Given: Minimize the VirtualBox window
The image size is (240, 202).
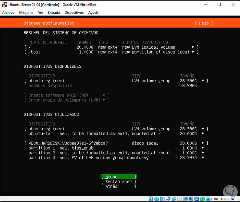Looking at the screenshot, I should click(x=206, y=5).
